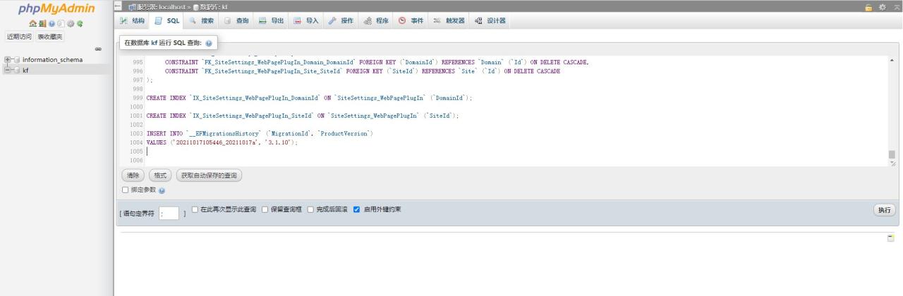The width and height of the screenshot is (903, 296).
Task: Click the 格式 button
Action: [160, 175]
